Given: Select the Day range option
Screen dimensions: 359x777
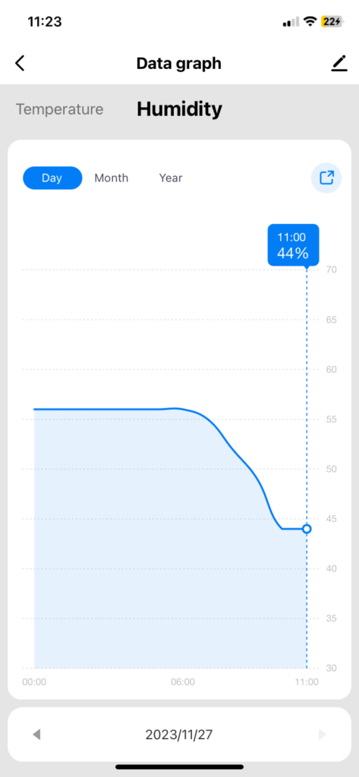Looking at the screenshot, I should 52,178.
